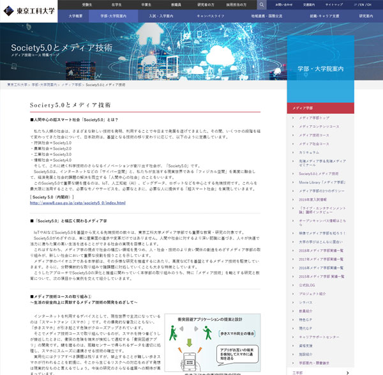Open Society5.0とメディア技術 sidebar link
This screenshot has width=383, height=375.
pos(319,174)
